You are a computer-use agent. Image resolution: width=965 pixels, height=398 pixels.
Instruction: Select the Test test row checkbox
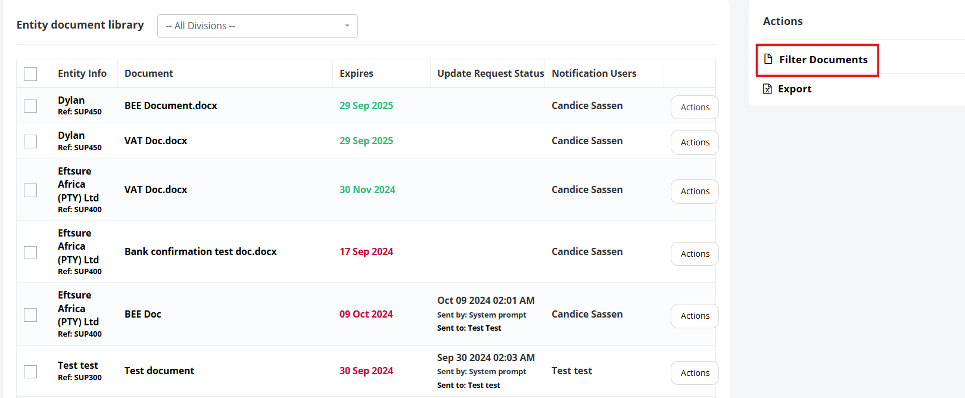[30, 372]
